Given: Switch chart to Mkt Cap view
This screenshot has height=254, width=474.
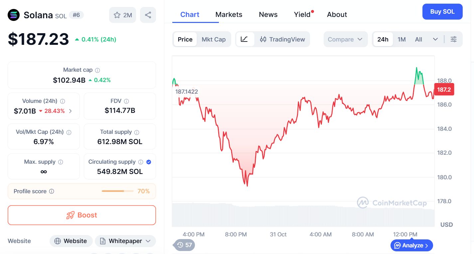Looking at the screenshot, I should pyautogui.click(x=214, y=39).
